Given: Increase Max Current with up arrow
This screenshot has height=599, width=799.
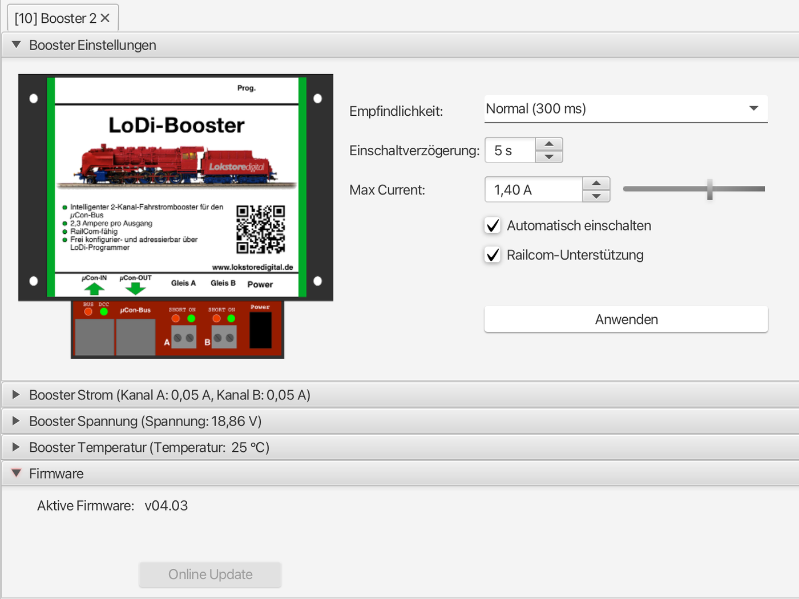Looking at the screenshot, I should pyautogui.click(x=596, y=183).
